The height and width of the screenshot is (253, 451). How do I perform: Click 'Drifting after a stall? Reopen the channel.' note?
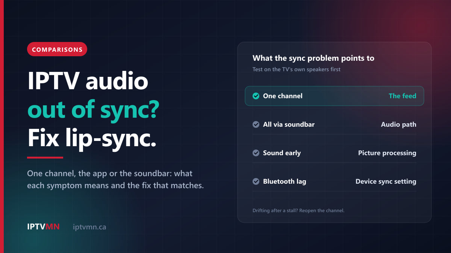pyautogui.click(x=298, y=211)
